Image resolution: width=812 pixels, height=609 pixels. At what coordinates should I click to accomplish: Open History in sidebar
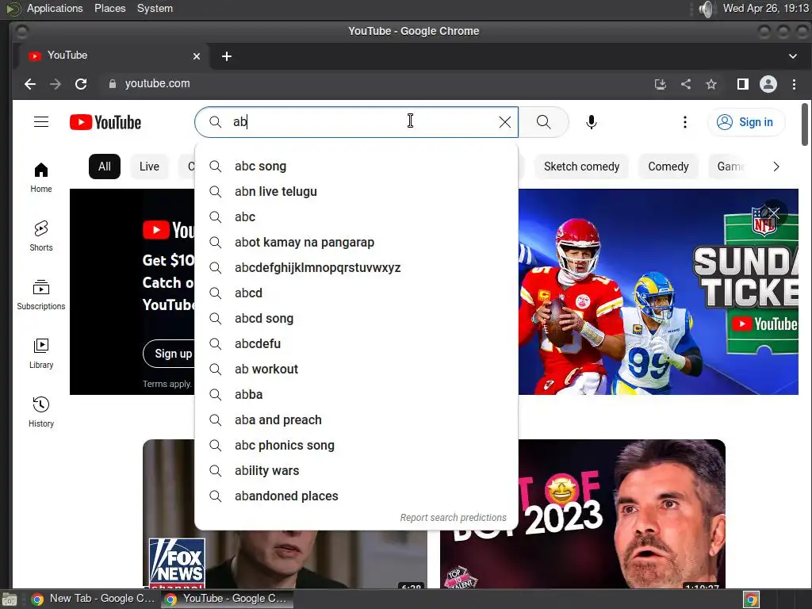click(41, 412)
